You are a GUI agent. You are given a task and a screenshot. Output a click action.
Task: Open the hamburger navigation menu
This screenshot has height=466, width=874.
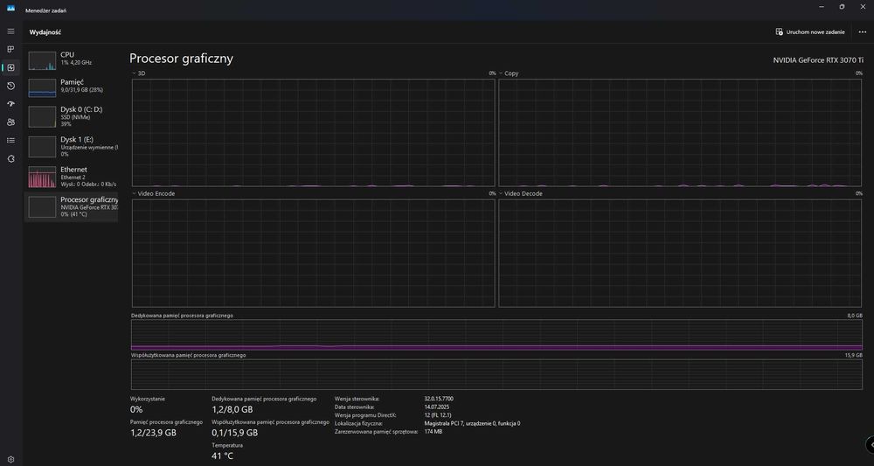(10, 31)
